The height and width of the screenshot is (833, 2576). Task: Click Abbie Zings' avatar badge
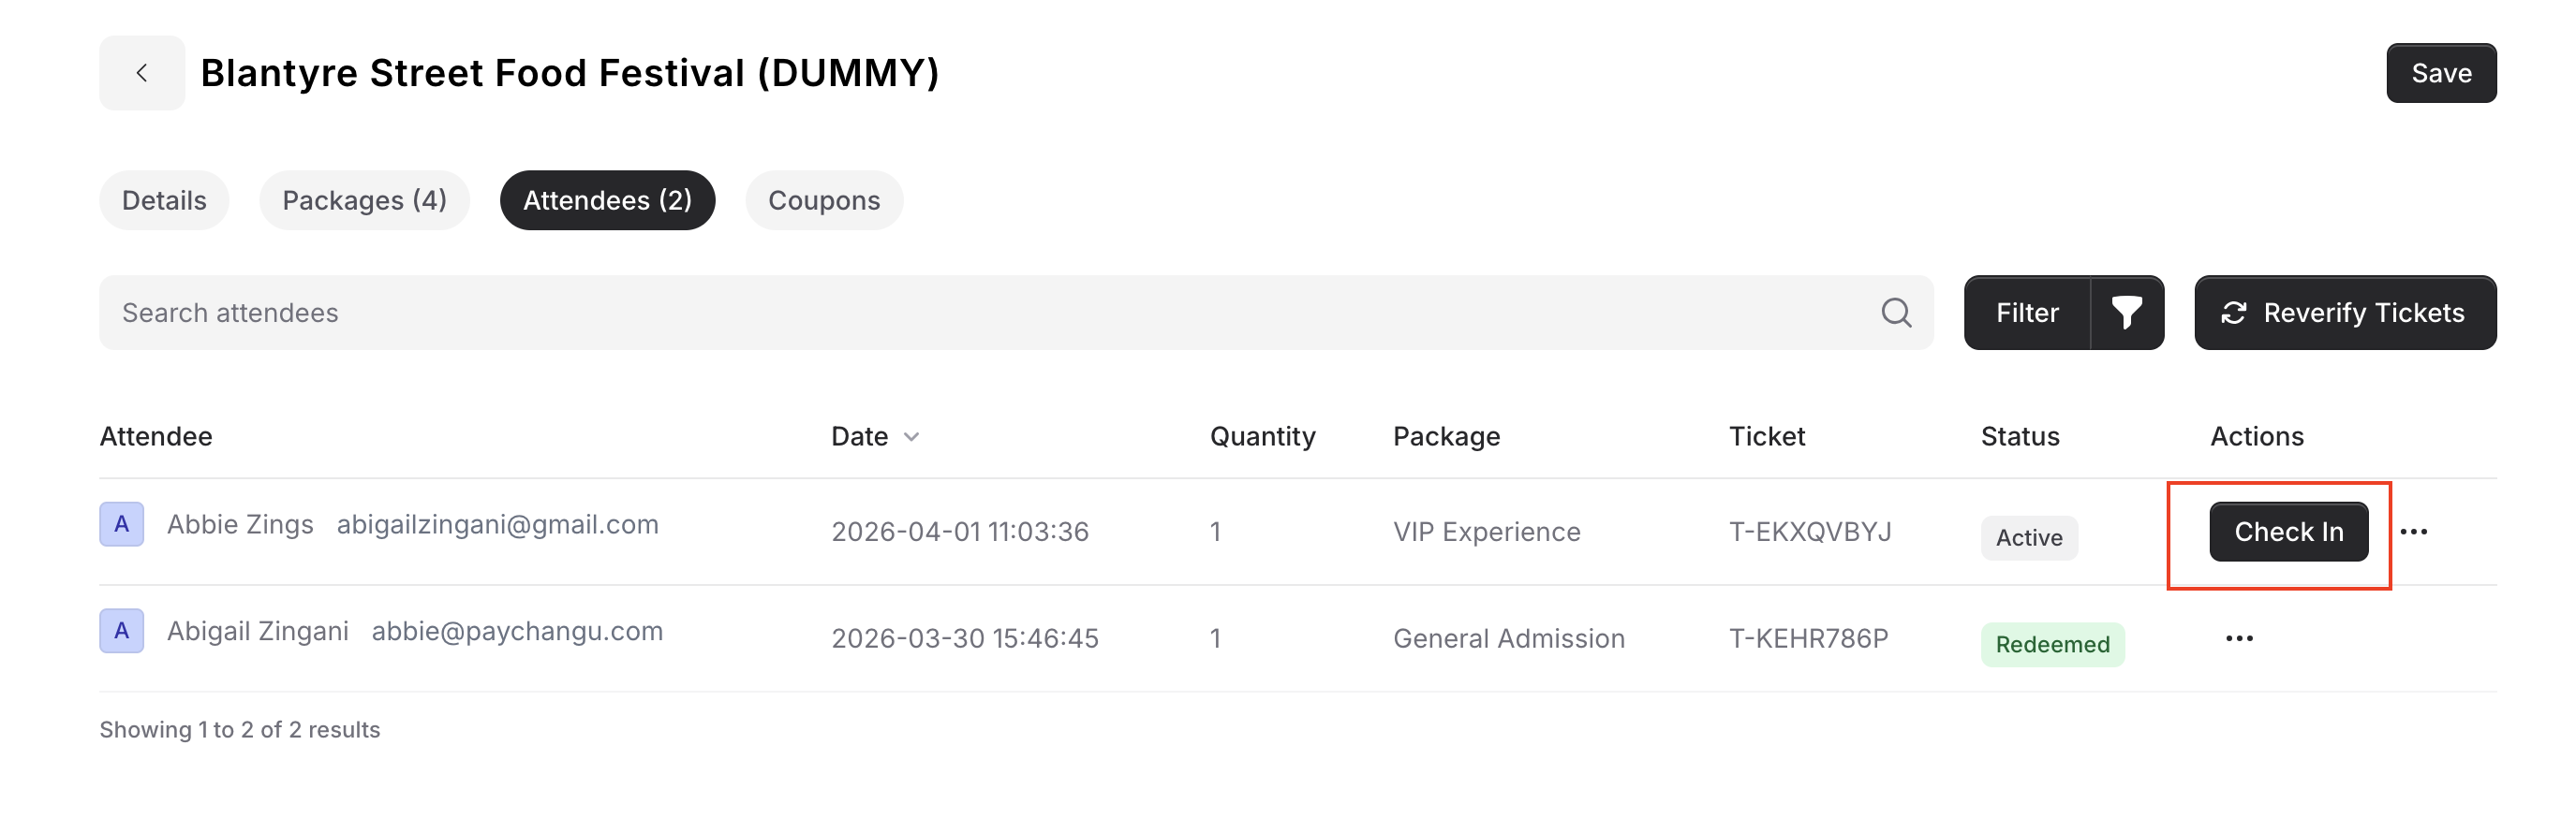click(x=122, y=524)
